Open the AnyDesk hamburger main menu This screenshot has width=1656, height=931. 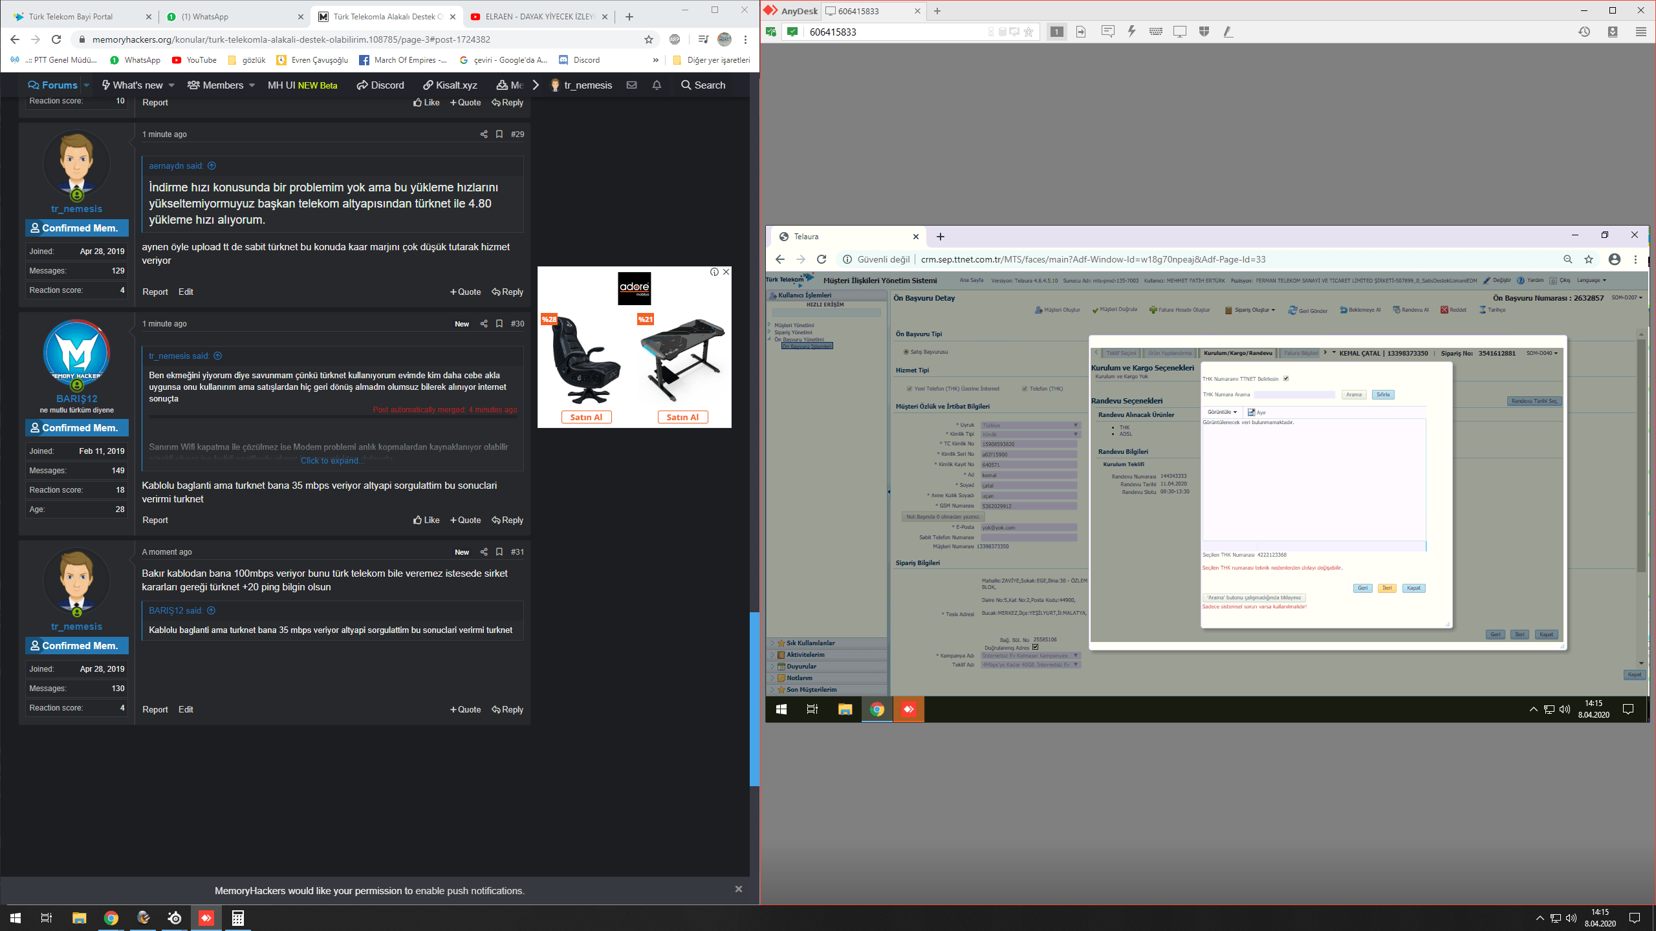pos(1641,32)
